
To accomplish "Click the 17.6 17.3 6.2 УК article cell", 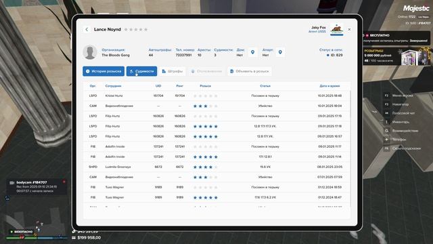I will tap(265, 197).
